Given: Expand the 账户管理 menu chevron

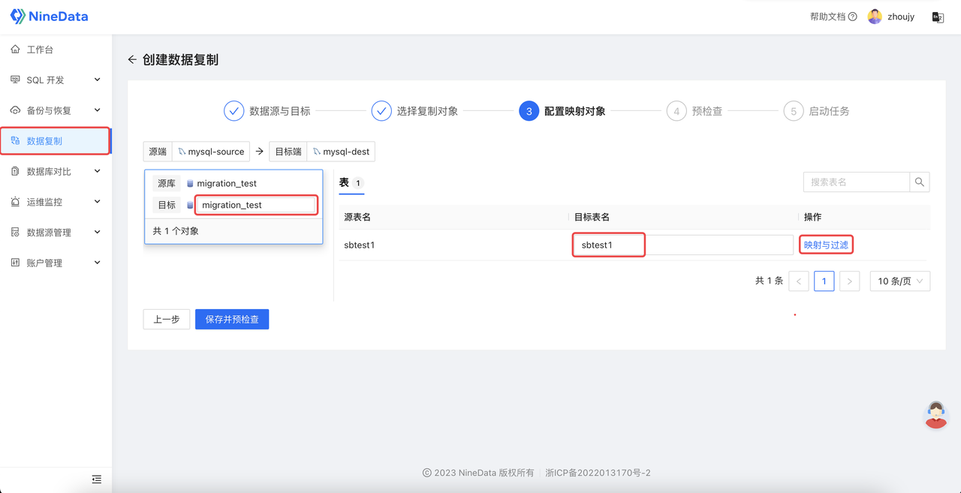Looking at the screenshot, I should [98, 263].
